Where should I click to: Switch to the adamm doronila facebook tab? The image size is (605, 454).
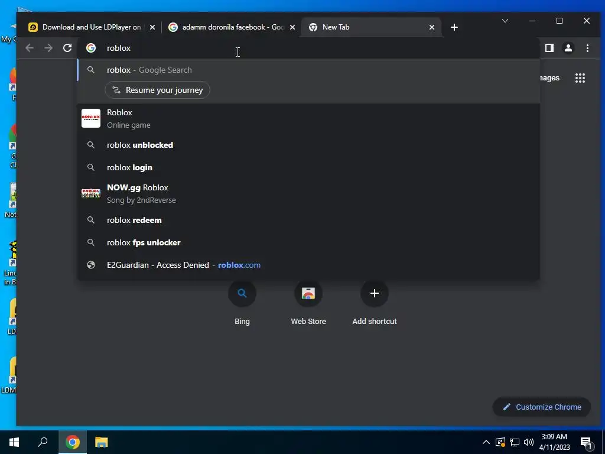232,27
